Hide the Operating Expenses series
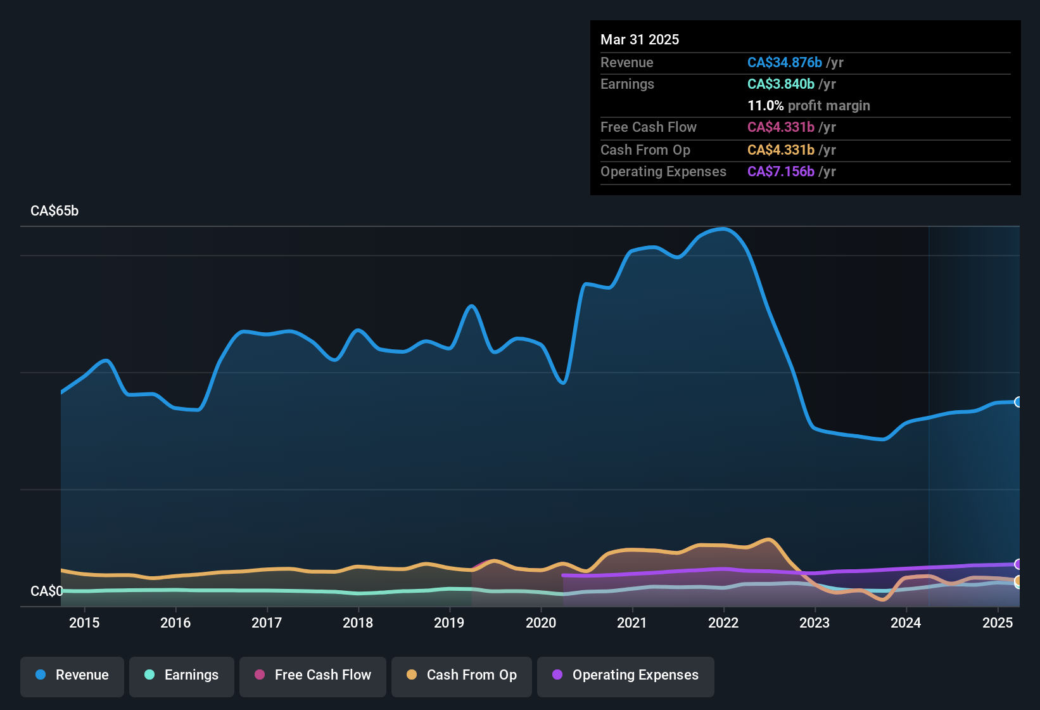This screenshot has width=1040, height=710. click(x=625, y=676)
